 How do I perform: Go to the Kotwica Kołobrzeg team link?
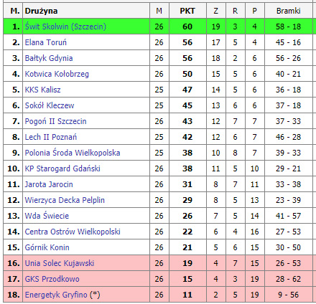(57, 74)
